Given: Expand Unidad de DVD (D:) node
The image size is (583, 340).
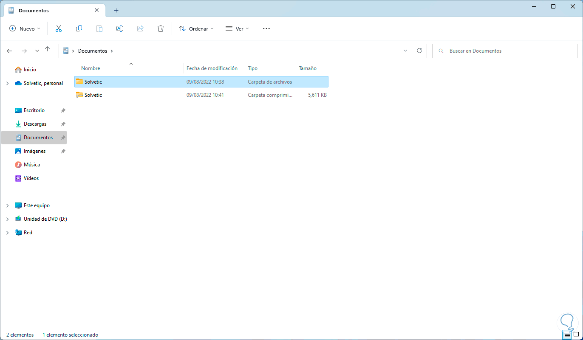Looking at the screenshot, I should [8, 219].
